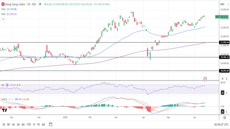The width and height of the screenshot is (230, 129).
Task: Collapse the indicator legend chevron
Action: click(x=4, y=19)
